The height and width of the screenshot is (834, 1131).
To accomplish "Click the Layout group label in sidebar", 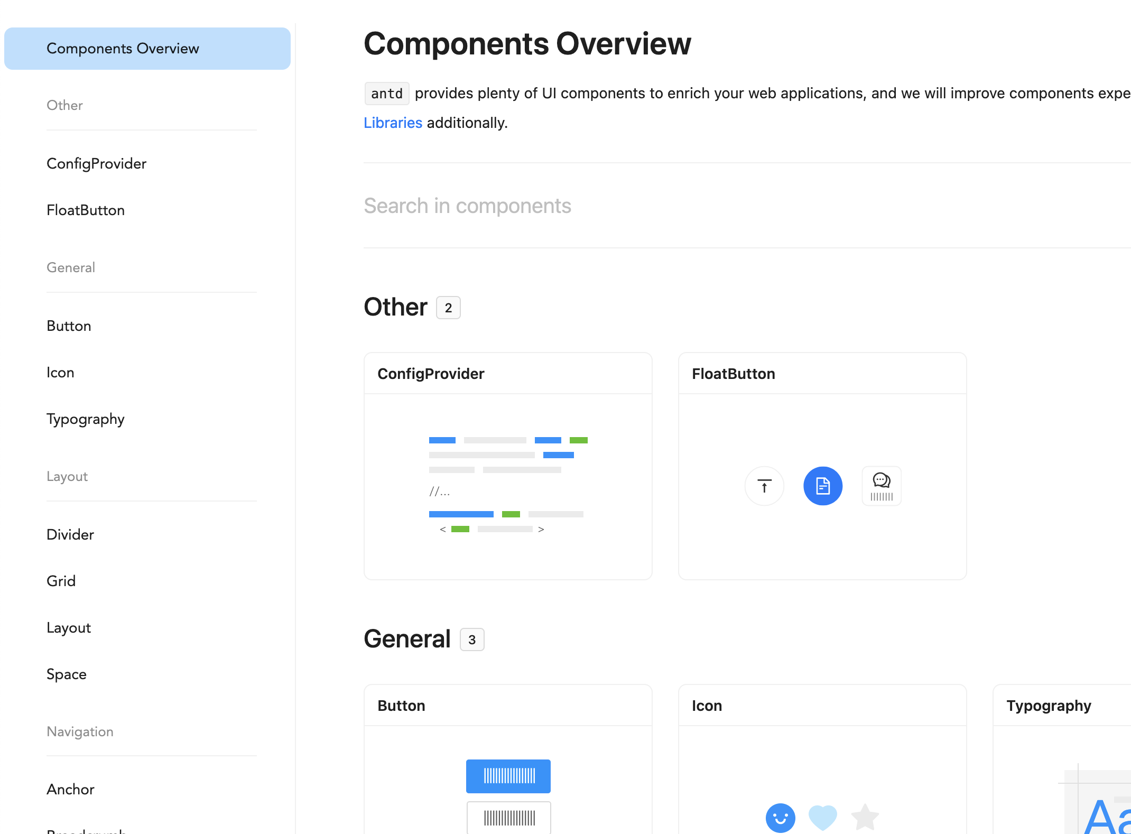I will tap(67, 476).
